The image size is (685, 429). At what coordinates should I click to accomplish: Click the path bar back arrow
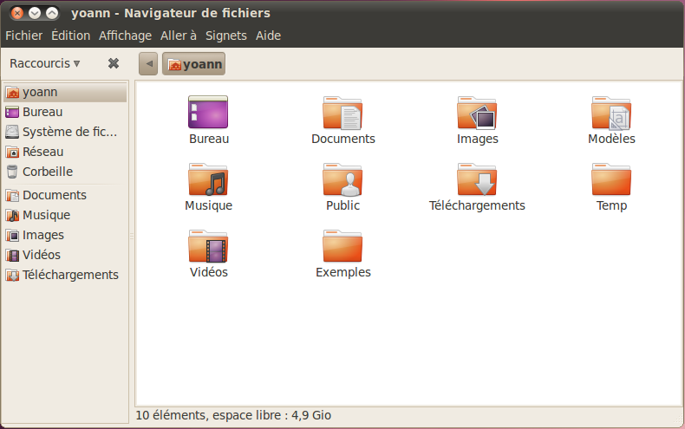tap(148, 64)
